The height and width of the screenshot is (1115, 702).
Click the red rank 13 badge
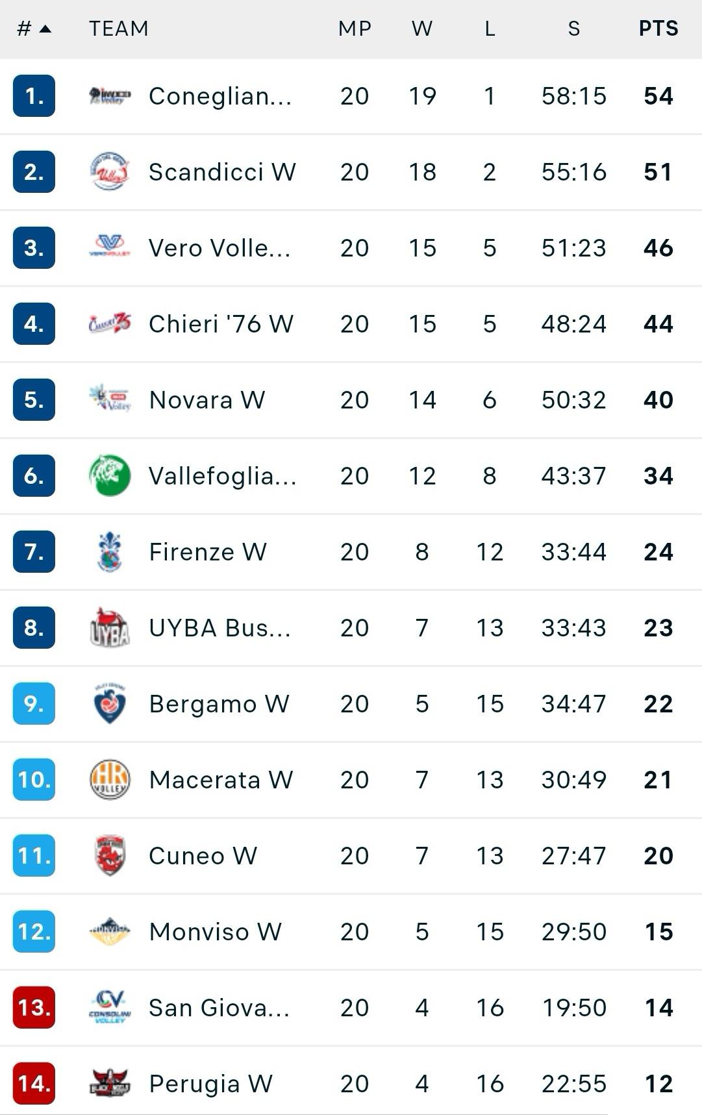(x=34, y=1007)
